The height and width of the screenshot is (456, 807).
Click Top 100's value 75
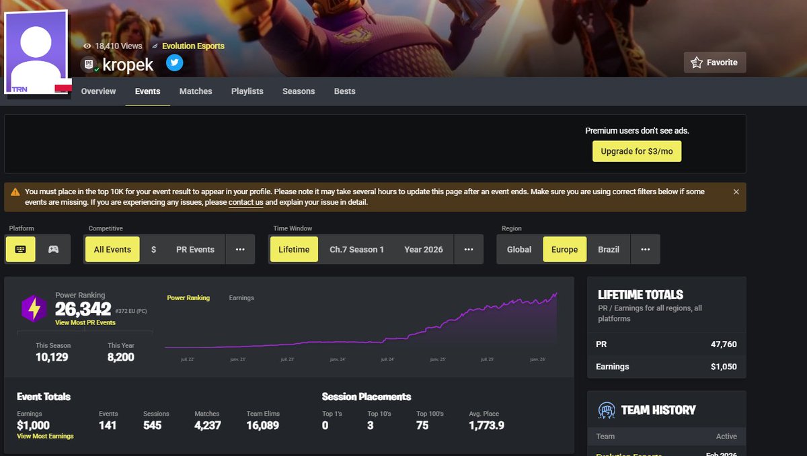422,425
